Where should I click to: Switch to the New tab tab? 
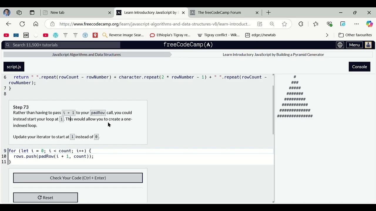click(x=77, y=13)
